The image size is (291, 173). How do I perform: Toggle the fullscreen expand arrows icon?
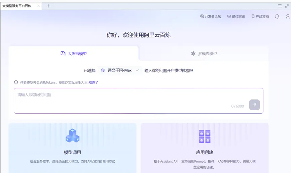[x=287, y=6]
